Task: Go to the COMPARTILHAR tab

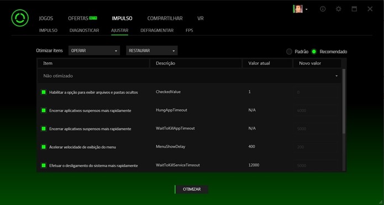Action: (165, 18)
